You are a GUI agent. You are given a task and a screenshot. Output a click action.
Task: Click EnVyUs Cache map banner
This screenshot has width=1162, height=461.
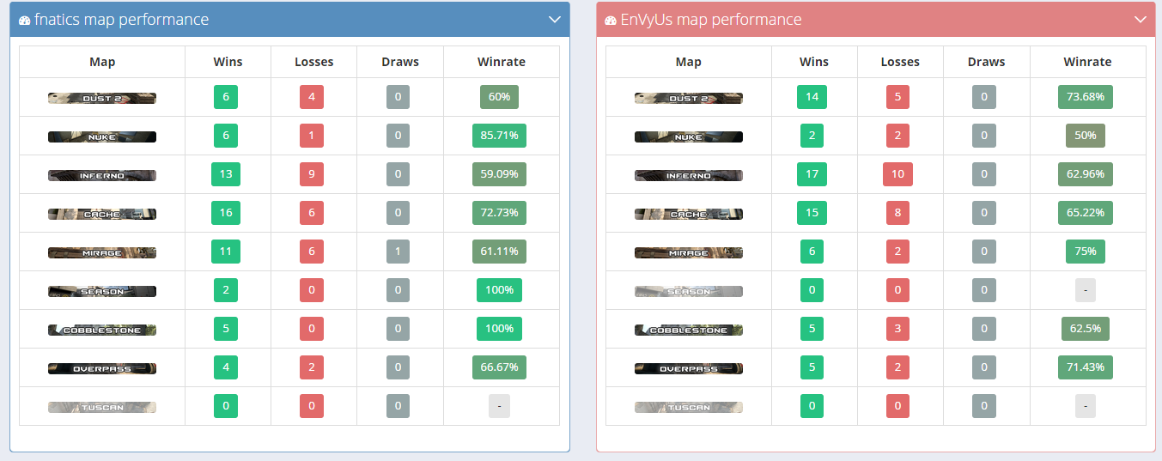tap(689, 214)
